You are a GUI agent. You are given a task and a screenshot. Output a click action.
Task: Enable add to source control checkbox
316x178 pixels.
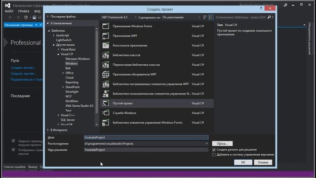[214, 155]
